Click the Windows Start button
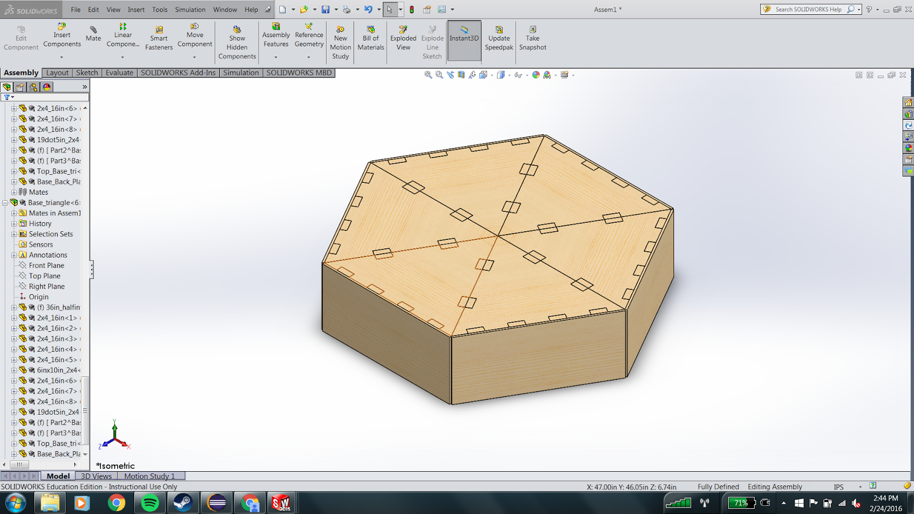The height and width of the screenshot is (514, 914). (15, 503)
